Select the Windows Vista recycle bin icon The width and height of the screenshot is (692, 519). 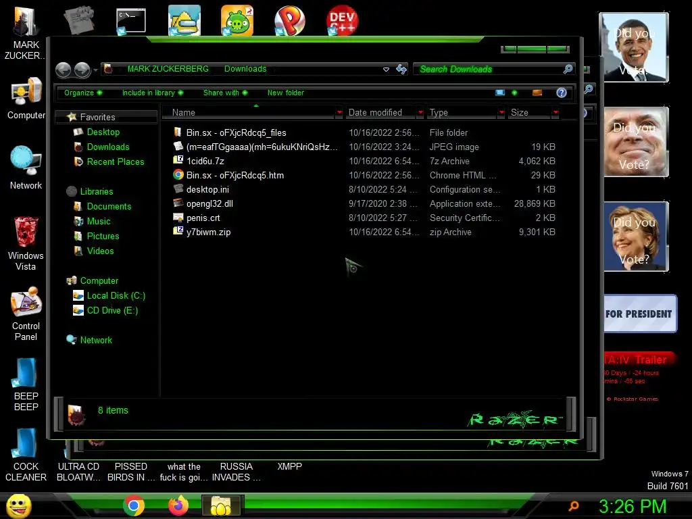(26, 243)
